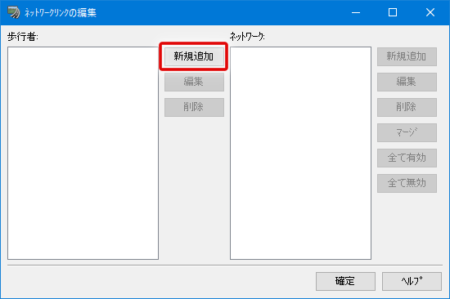This screenshot has height=299, width=450.
Task: Maximize the ネットワークリンクの編集 window
Action: click(x=393, y=12)
